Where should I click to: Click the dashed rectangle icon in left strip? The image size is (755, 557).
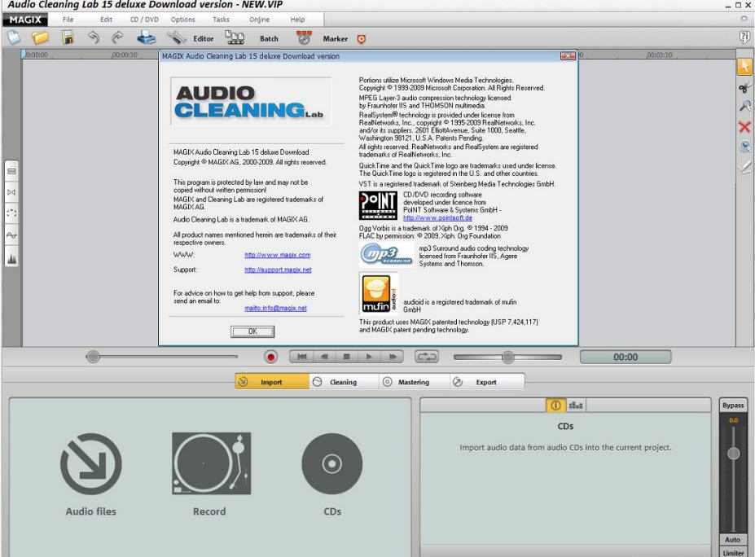click(x=11, y=213)
